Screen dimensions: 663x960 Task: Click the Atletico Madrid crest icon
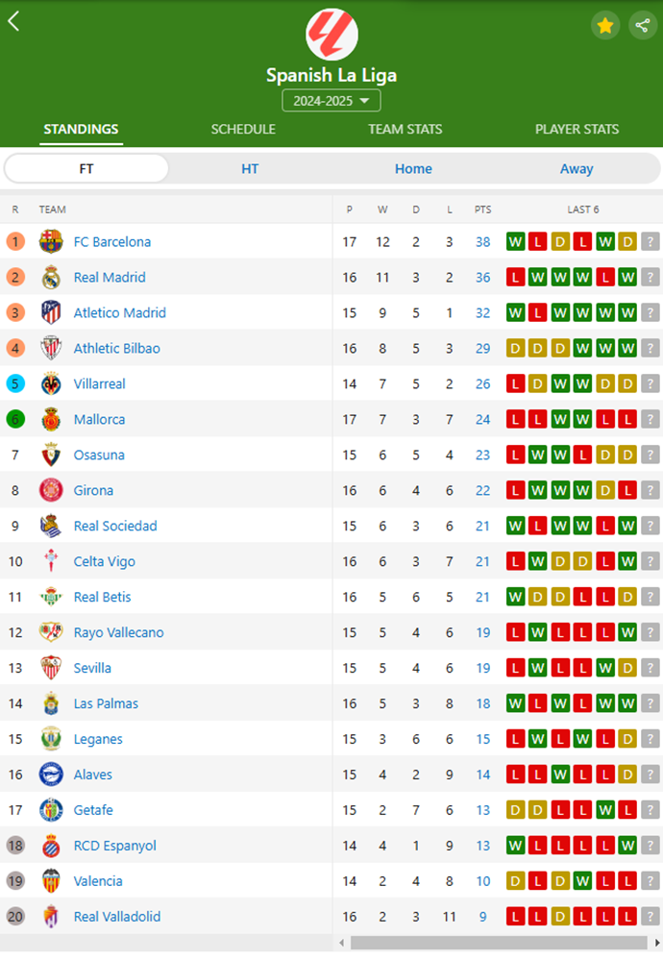51,312
